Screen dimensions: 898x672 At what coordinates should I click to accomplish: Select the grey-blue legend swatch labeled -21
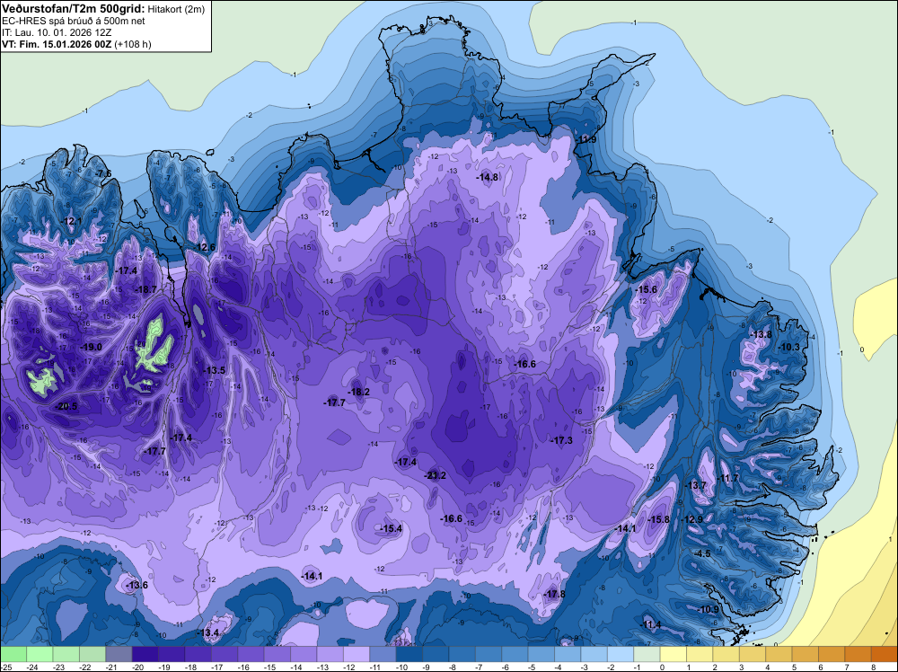(x=119, y=654)
